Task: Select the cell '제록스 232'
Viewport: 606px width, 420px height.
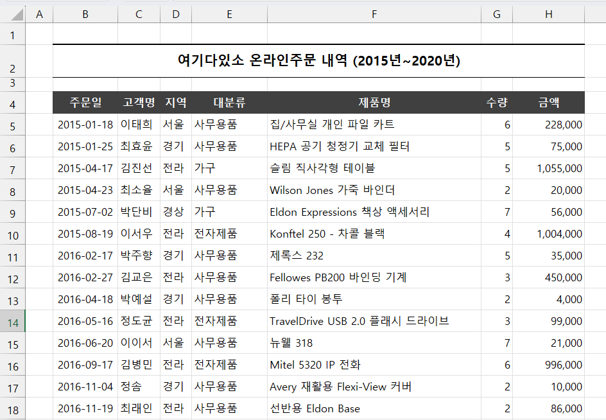Action: [x=374, y=256]
